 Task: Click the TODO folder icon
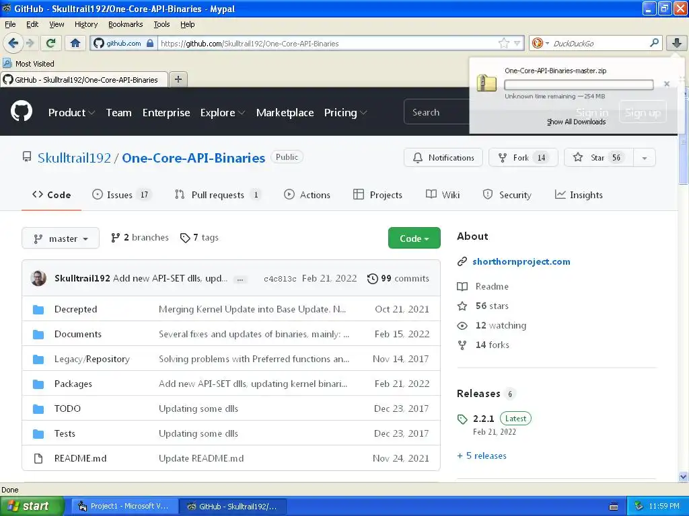click(x=38, y=409)
